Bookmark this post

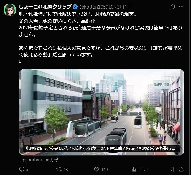click(172, 169)
